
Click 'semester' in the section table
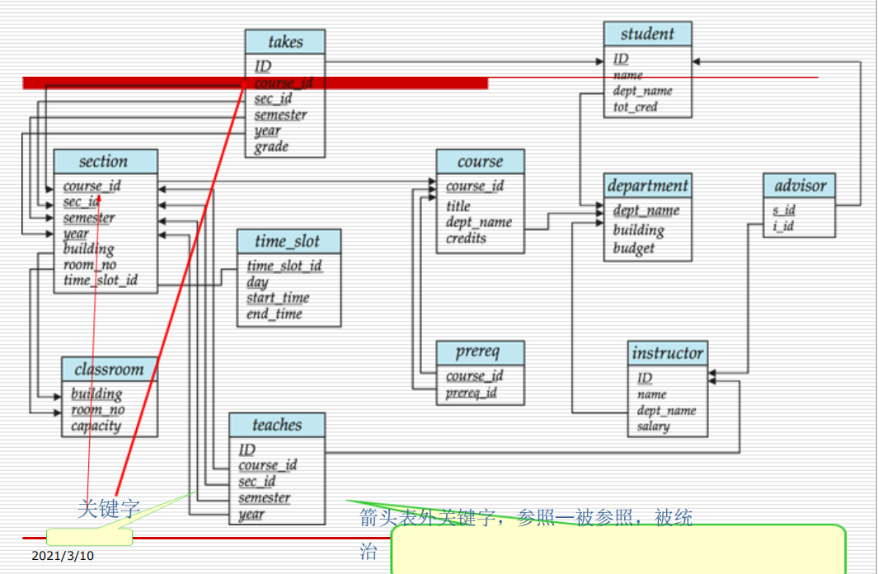click(x=89, y=218)
